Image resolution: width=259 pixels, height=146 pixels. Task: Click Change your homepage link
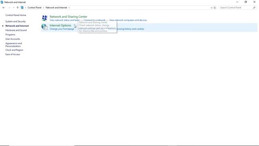(62, 29)
